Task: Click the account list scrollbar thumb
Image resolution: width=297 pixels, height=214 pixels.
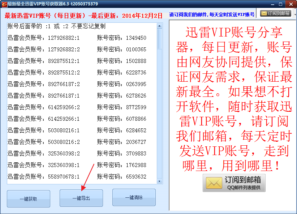Action: pos(159,39)
